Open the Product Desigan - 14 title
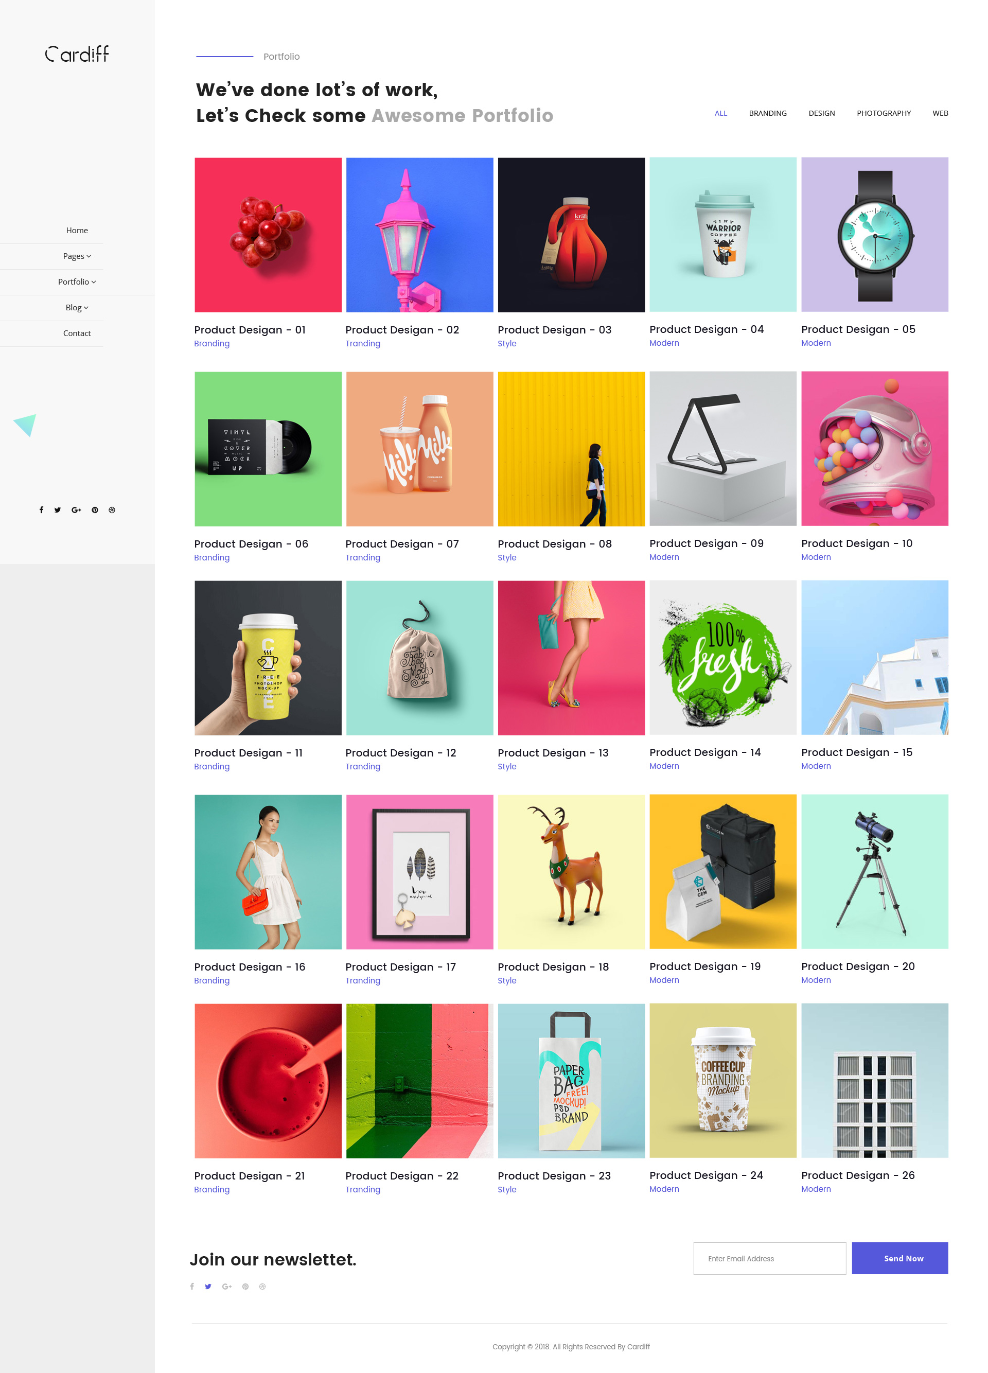 (704, 752)
